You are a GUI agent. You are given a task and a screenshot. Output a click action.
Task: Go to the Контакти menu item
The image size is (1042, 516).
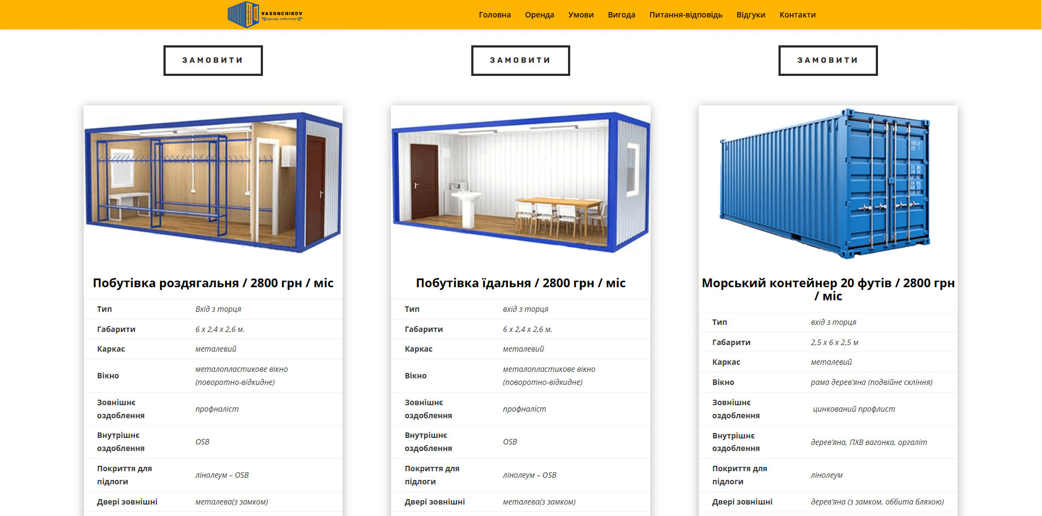tap(797, 15)
